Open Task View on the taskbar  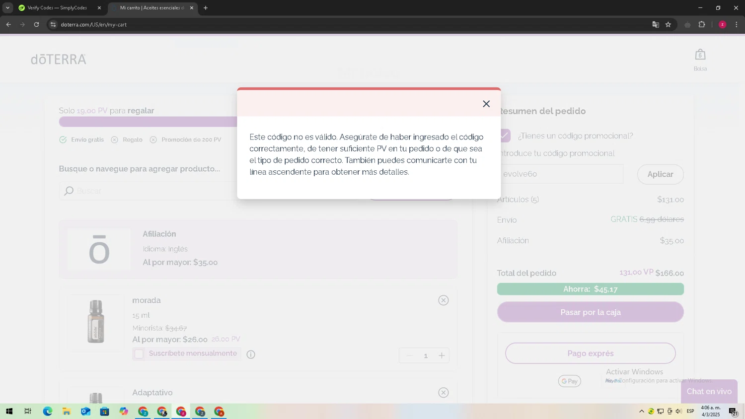28,412
